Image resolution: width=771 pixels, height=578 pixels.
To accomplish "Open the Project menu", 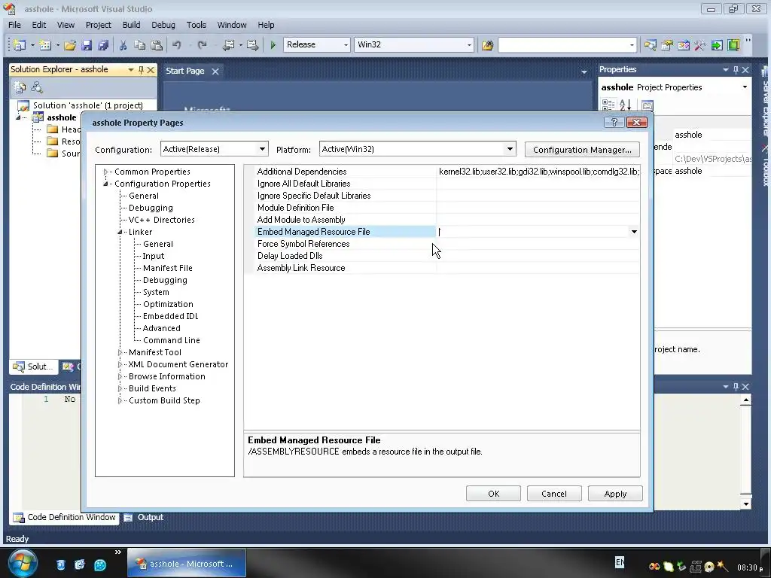I will tap(99, 25).
